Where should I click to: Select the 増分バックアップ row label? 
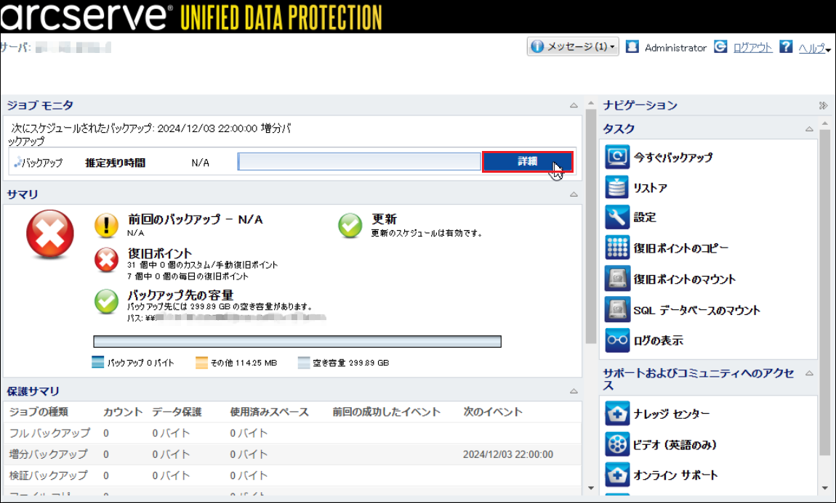[48, 454]
